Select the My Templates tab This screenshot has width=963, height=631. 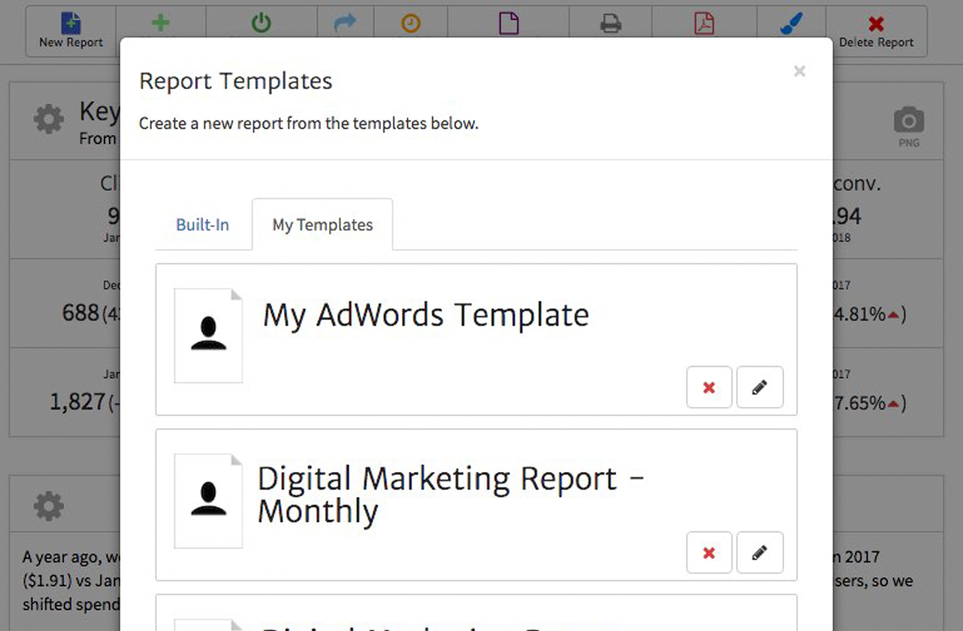point(323,225)
